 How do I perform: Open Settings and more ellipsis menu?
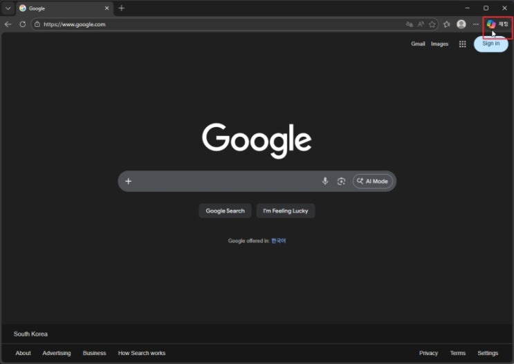476,24
